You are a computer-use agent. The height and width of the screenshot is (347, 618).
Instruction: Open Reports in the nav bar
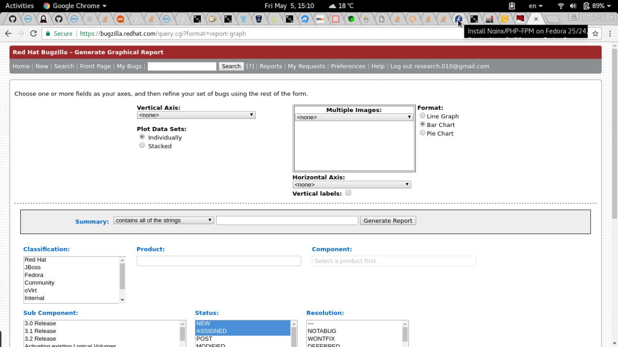(271, 66)
